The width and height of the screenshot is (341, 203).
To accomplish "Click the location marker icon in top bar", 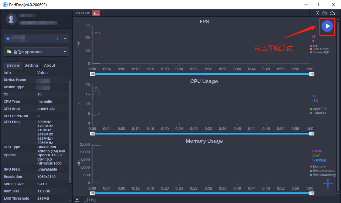I will 318,13.
